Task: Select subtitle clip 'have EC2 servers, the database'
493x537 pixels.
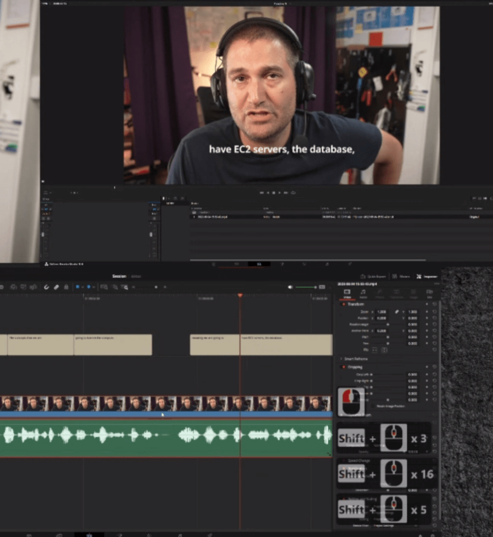Action: (x=287, y=345)
